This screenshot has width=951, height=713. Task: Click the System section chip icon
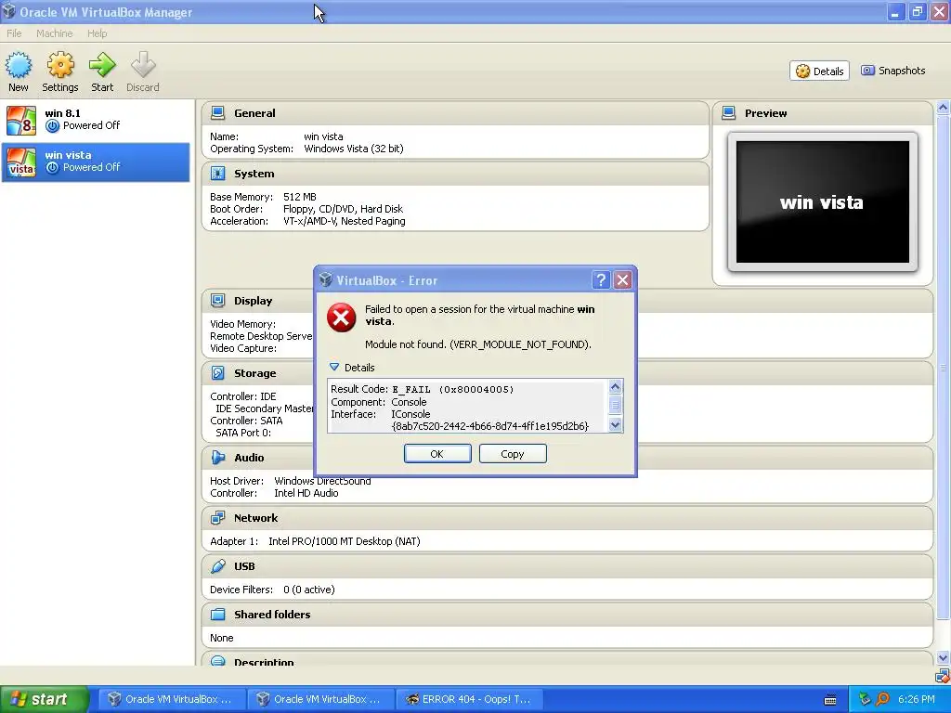217,174
